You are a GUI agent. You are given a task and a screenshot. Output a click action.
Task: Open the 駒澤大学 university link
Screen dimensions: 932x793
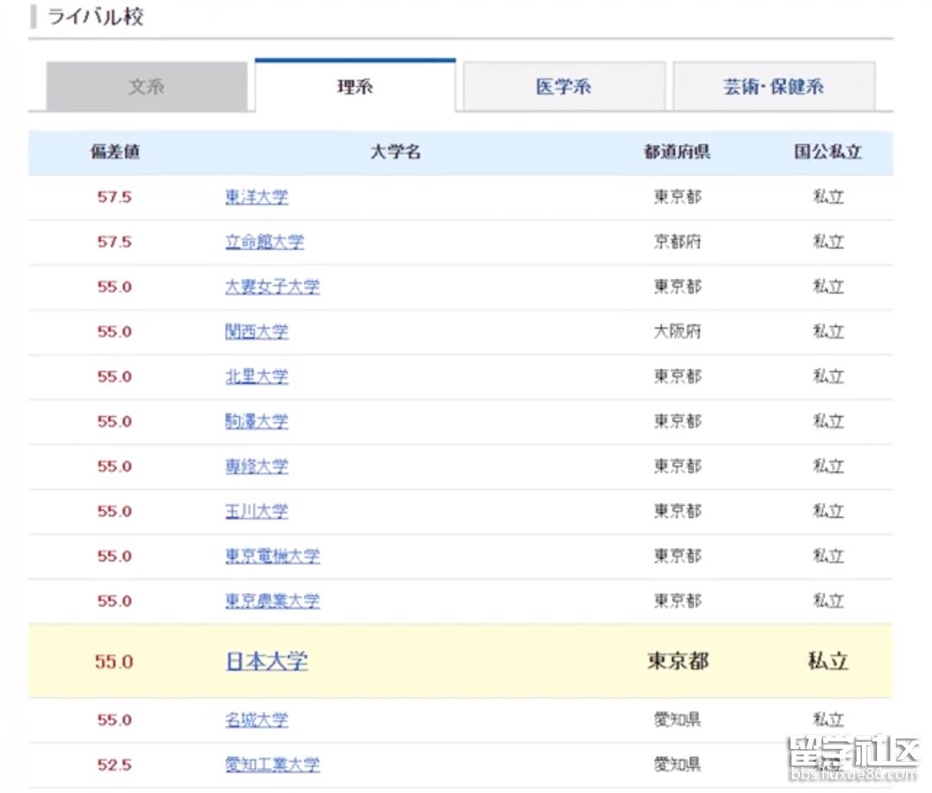tap(256, 421)
